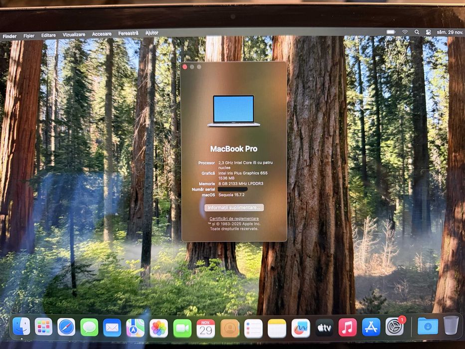Open the Fișier menu

29,35
